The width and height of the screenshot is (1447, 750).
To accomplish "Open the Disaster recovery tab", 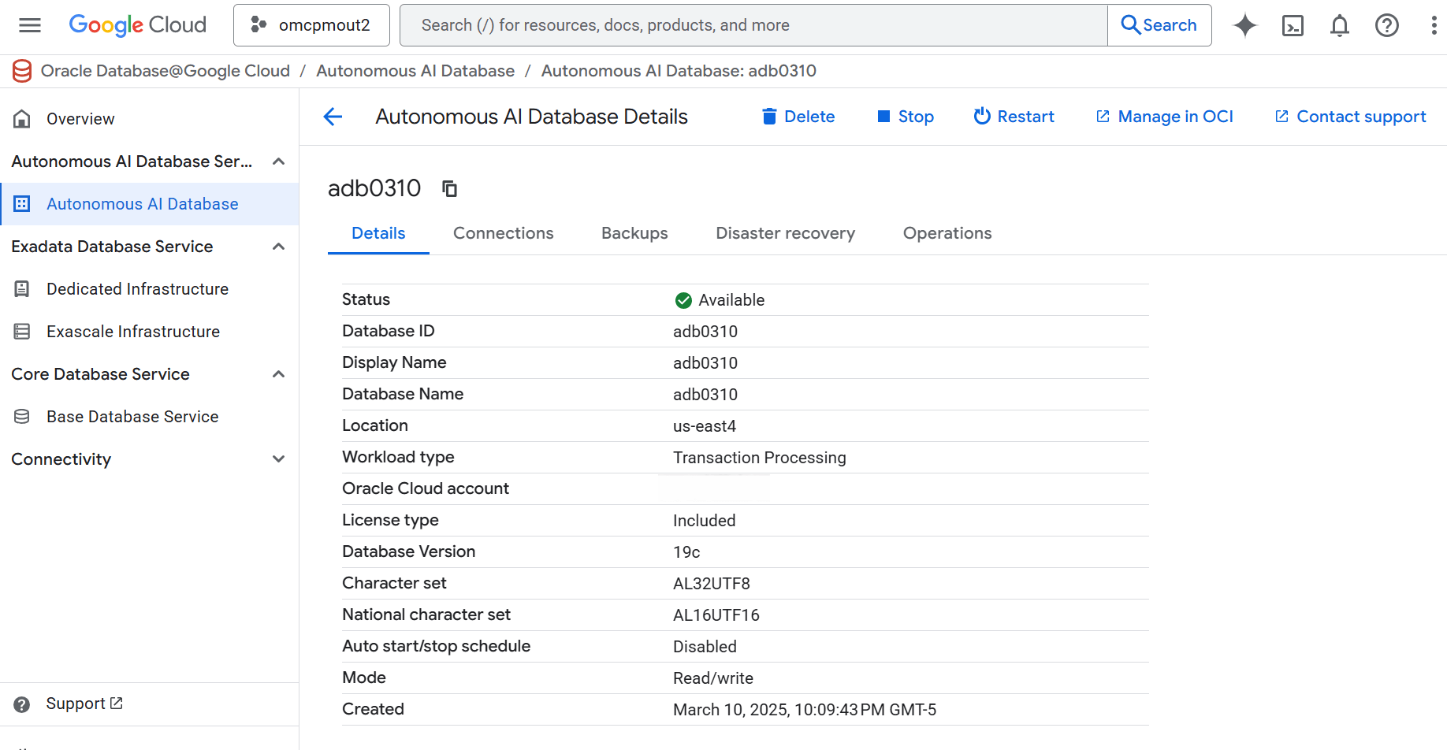I will pos(785,233).
